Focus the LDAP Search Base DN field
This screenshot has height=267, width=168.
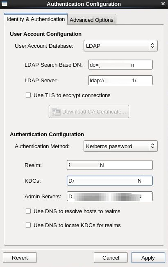click(x=120, y=65)
